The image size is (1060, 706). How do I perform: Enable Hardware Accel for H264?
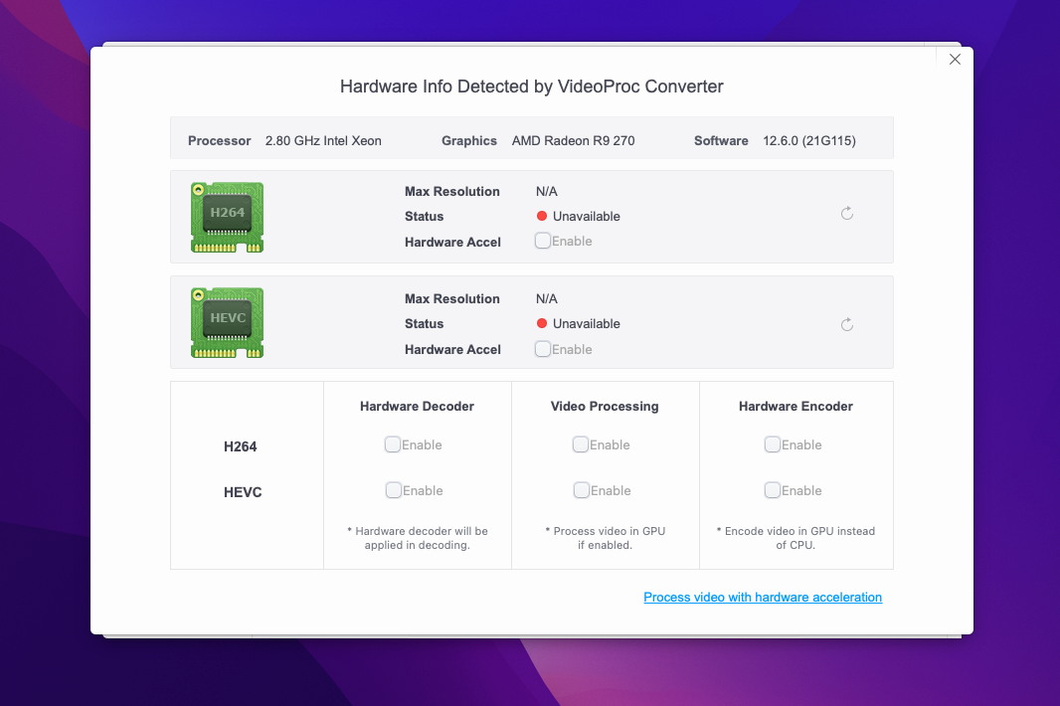tap(543, 241)
